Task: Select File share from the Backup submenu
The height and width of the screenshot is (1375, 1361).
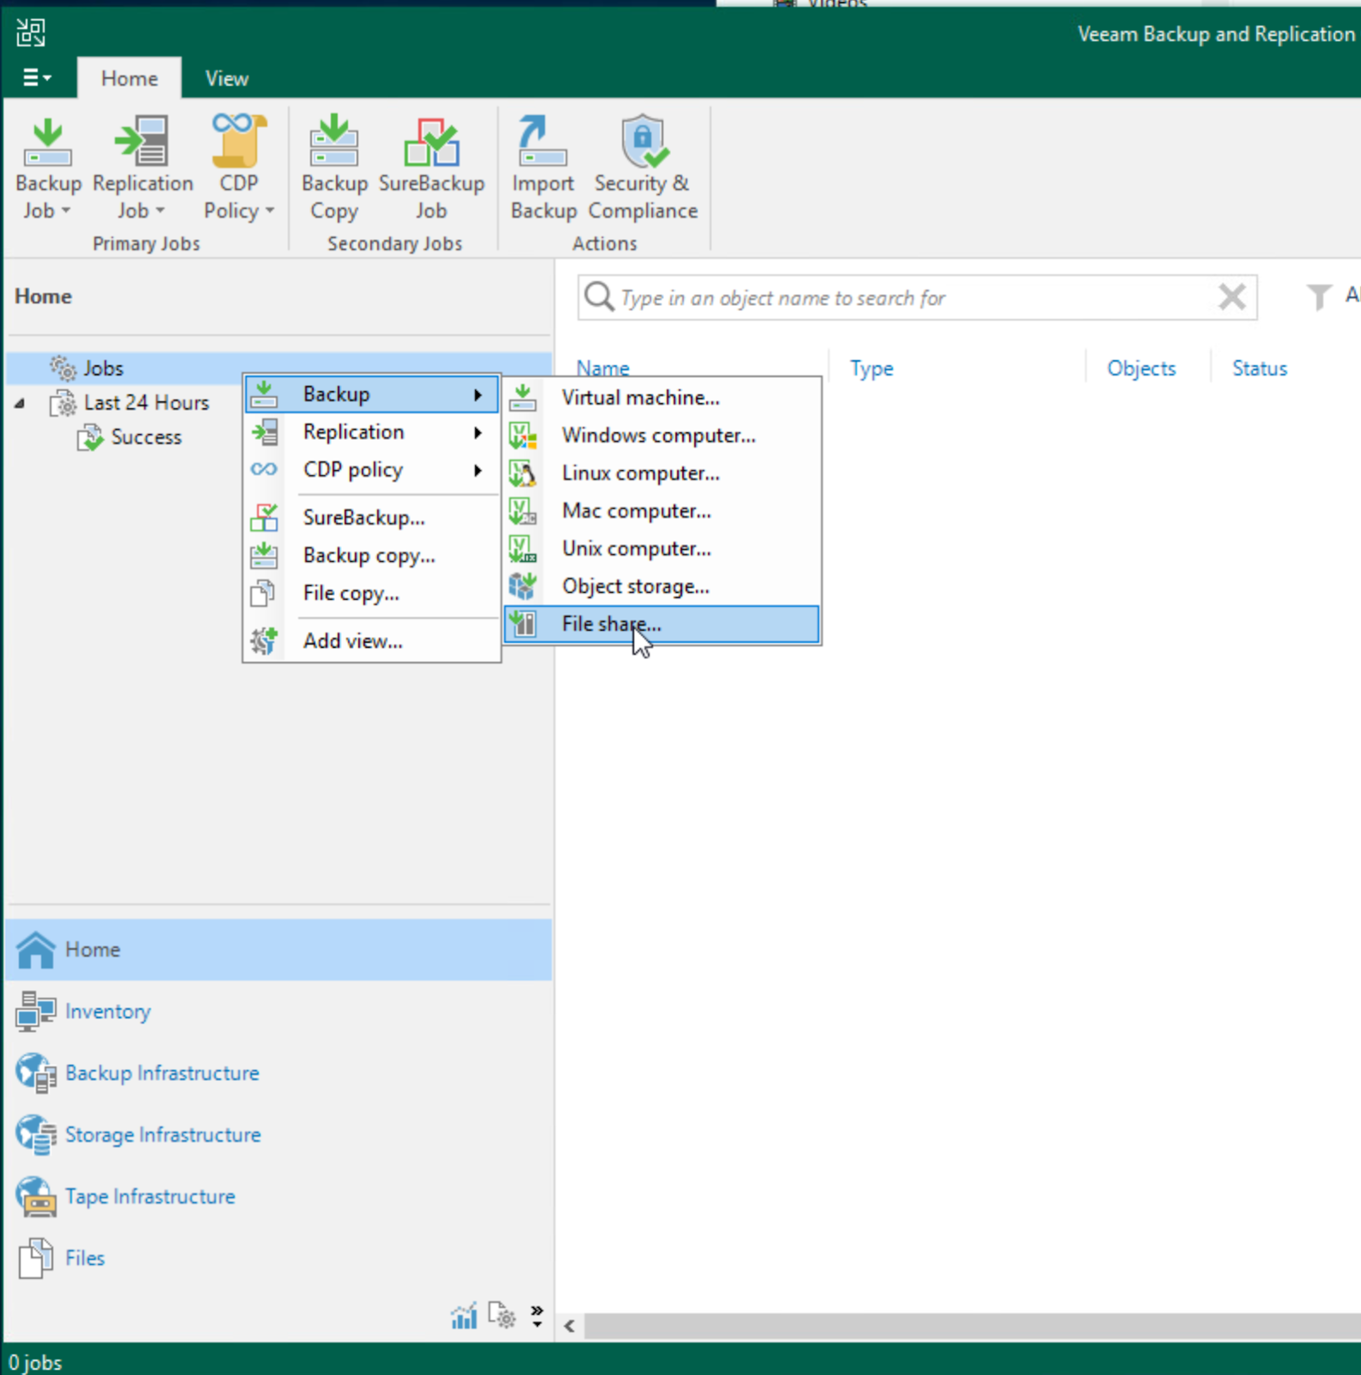Action: point(662,624)
